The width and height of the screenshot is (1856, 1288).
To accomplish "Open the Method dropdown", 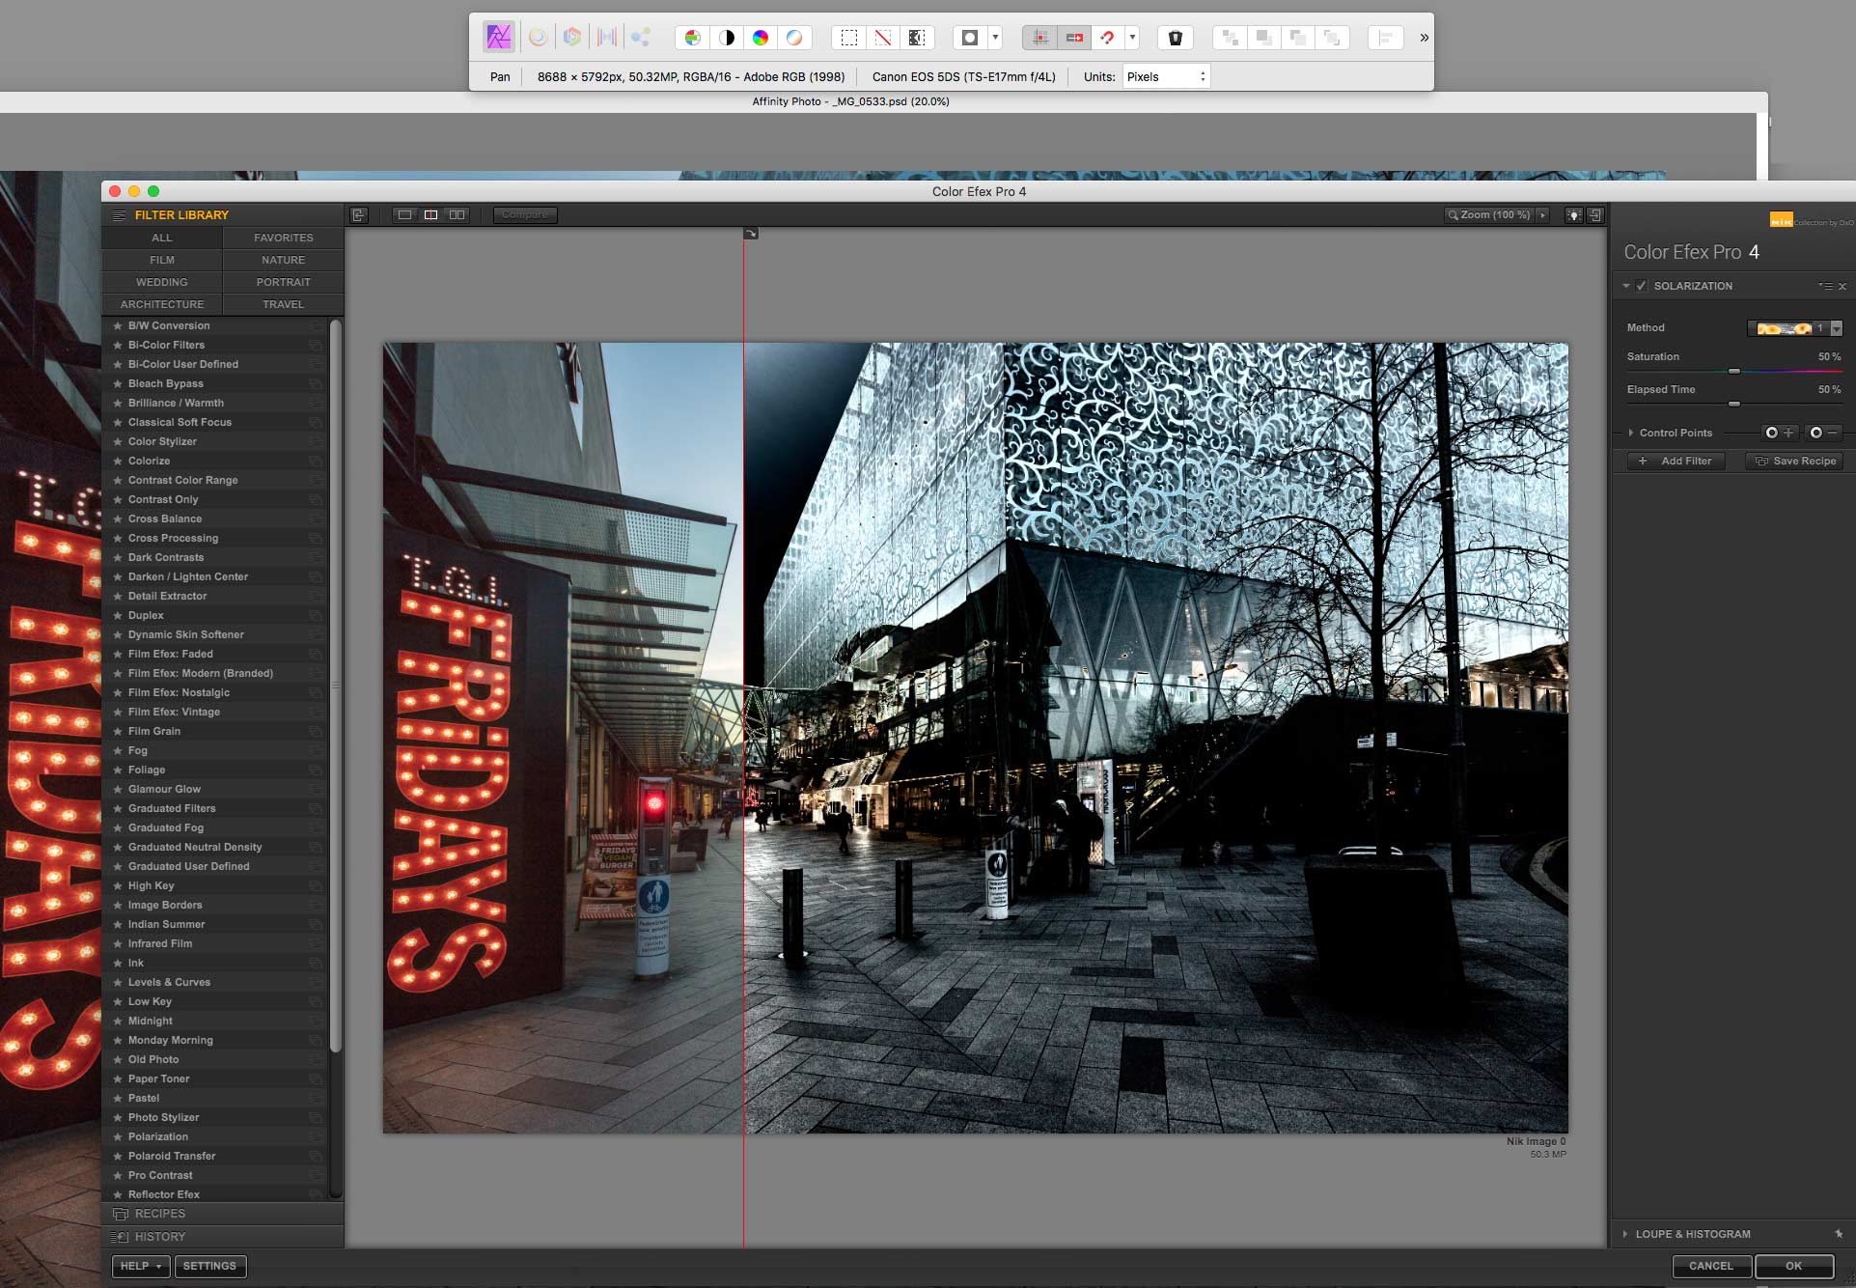I will (1795, 328).
